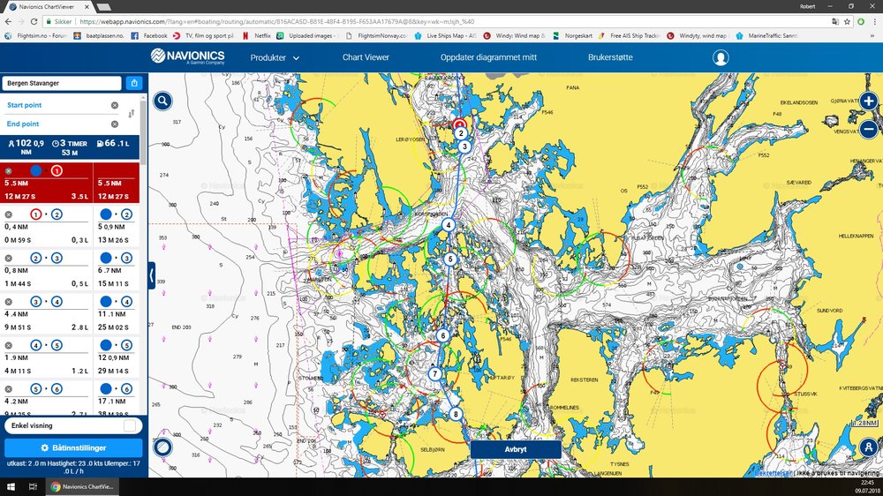
Task: Zoom out the chart with minus button
Action: tap(868, 129)
